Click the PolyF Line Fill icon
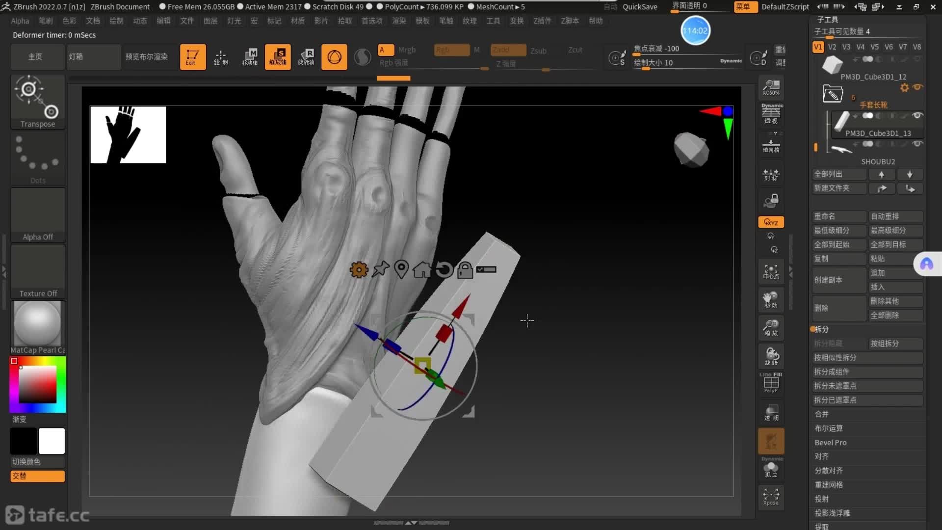Screen dimensions: 942x530 [x=771, y=383]
